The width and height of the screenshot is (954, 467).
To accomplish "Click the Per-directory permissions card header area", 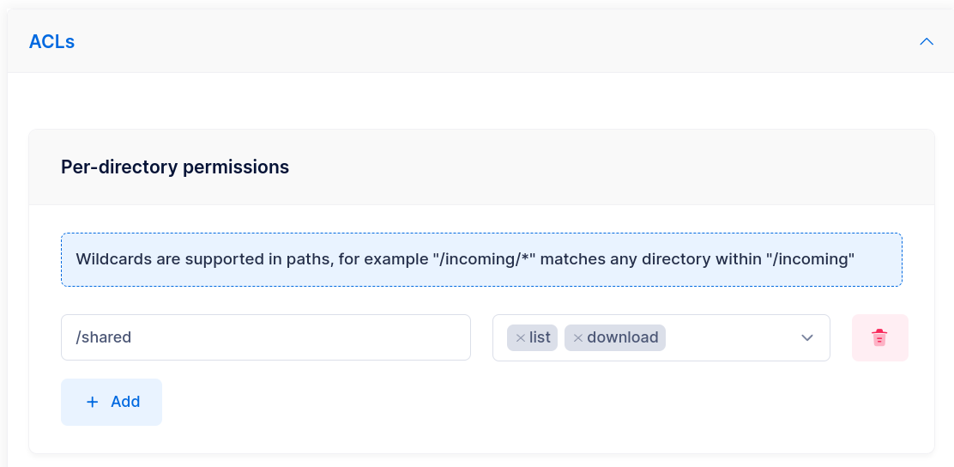I will click(601, 167).
